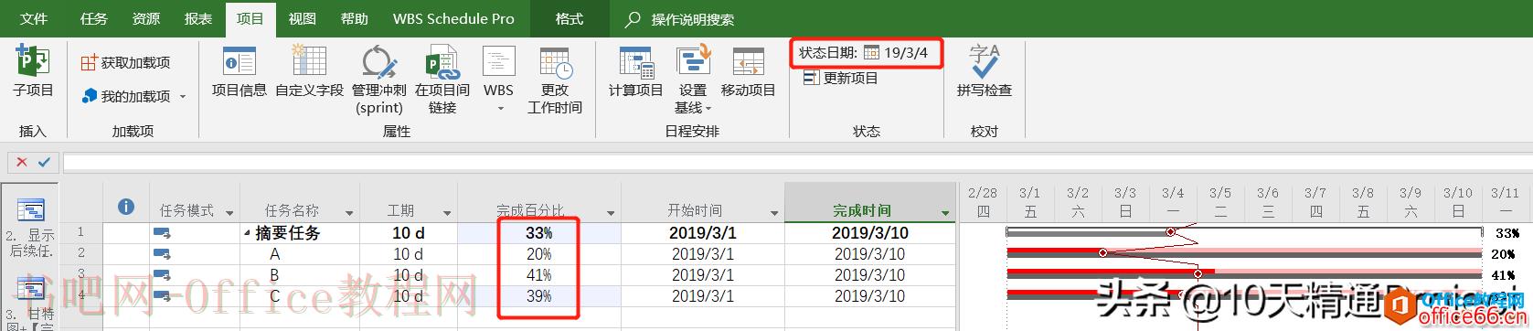Viewport: 1533px width, 331px height.
Task: Click the 状态日期 calendar icon
Action: pos(871,53)
